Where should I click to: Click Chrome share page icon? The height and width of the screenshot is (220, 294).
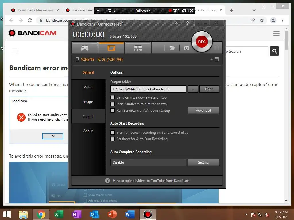[253, 20]
